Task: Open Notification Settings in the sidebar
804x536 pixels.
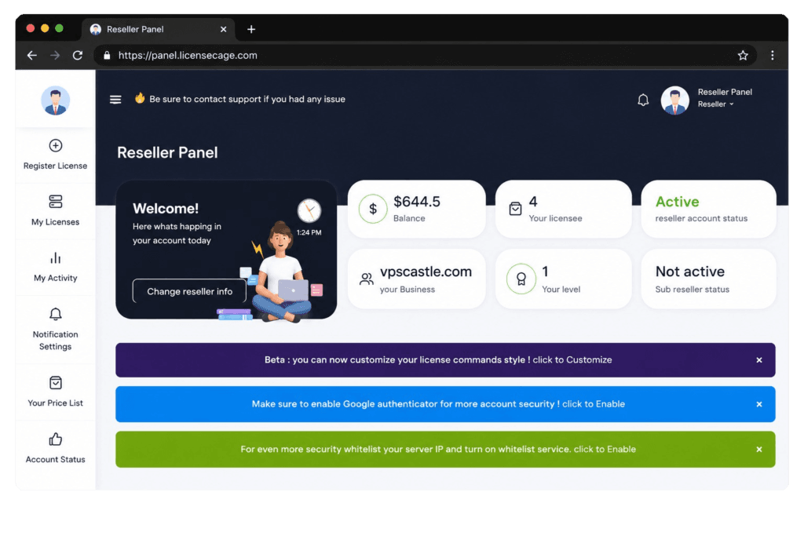Action: coord(56,330)
